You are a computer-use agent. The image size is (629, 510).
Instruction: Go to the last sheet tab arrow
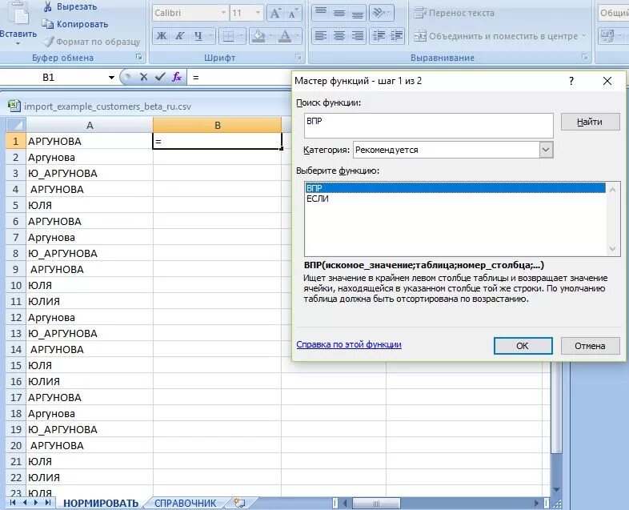(x=48, y=503)
